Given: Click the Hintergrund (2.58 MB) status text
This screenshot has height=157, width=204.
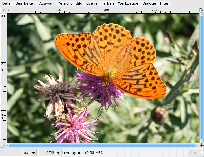Looking at the screenshot, I should tap(82, 153).
